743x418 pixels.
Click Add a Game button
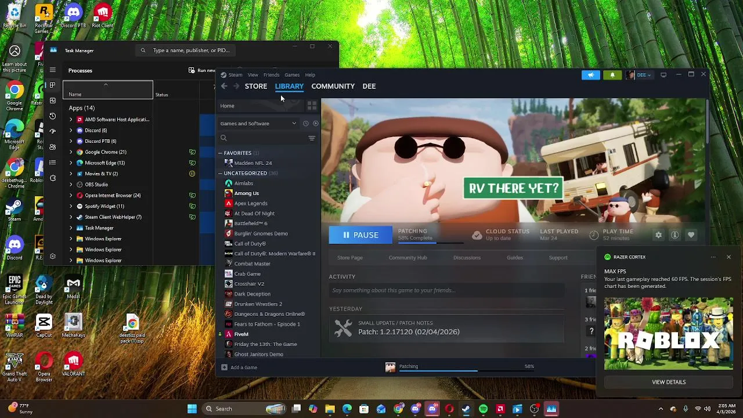click(239, 367)
